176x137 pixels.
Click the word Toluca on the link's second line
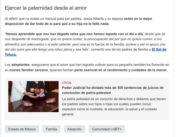(11, 55)
